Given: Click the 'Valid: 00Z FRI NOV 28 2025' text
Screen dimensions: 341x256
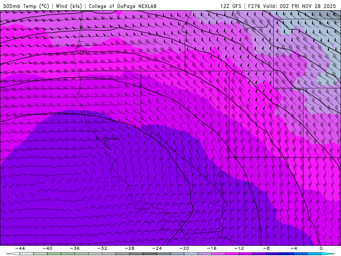Looking at the screenshot, I should [x=300, y=6].
